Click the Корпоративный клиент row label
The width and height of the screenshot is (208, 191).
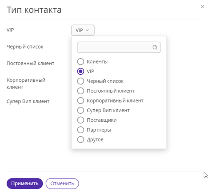pos(26,83)
